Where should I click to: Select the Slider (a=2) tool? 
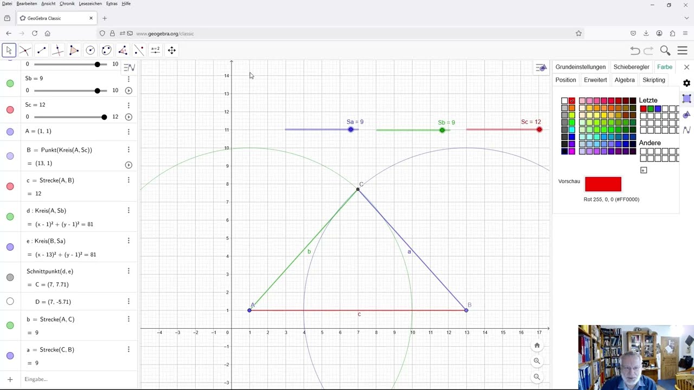(155, 50)
